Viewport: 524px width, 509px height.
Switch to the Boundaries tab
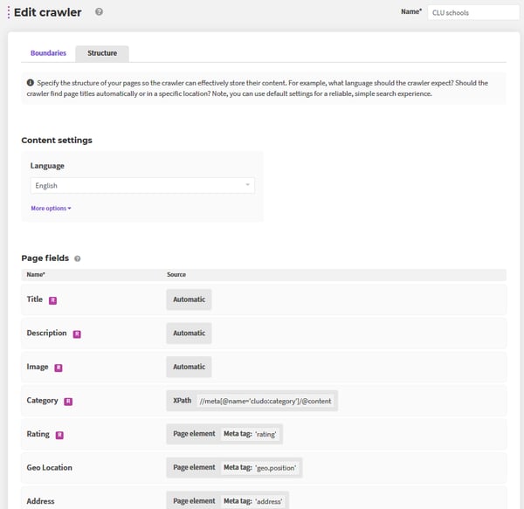coord(48,53)
